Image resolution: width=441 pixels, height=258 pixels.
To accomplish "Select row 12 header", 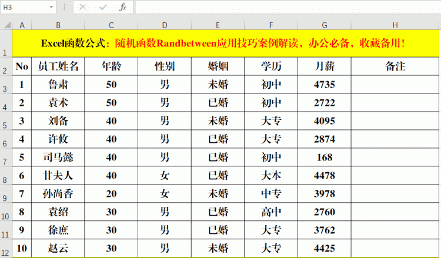I will [6, 248].
